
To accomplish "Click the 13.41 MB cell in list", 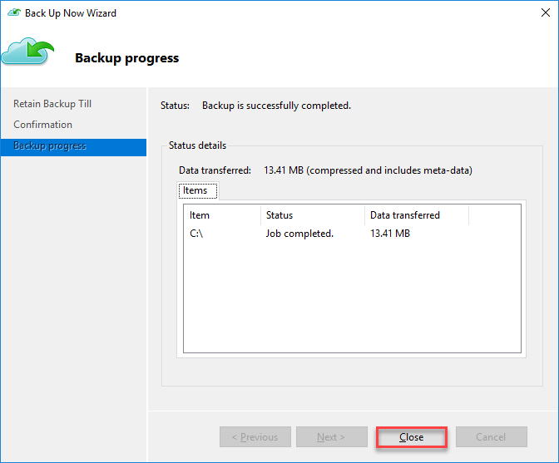I will 390,234.
